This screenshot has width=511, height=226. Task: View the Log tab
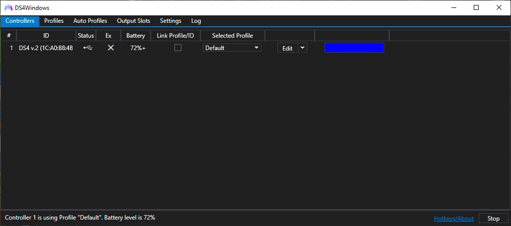[196, 21]
